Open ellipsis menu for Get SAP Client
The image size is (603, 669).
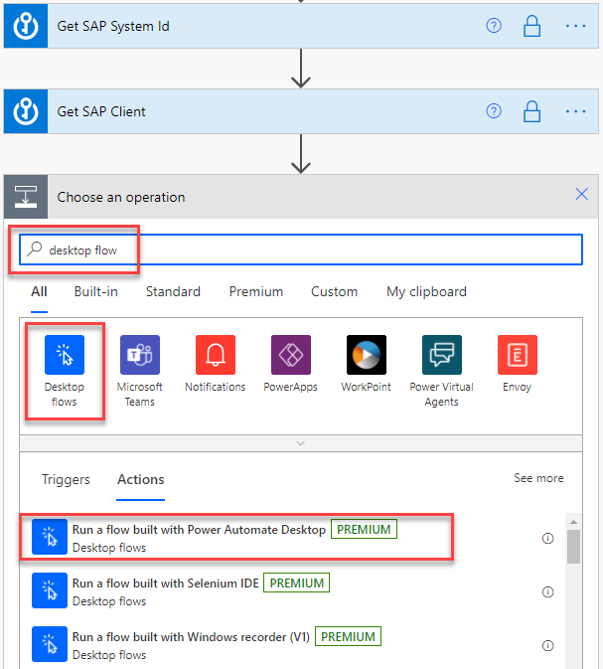click(x=575, y=111)
